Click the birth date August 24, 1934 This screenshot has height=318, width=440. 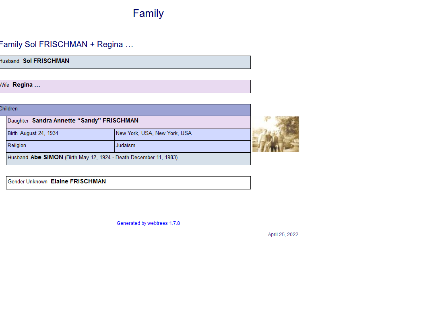tap(39, 133)
